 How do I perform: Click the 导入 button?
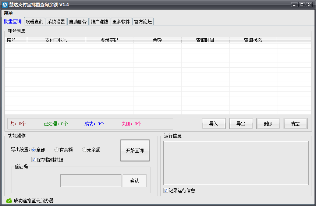(214, 124)
